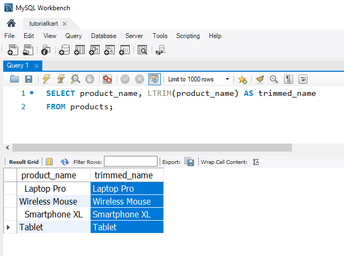Screen dimensions: 344x256
Task: Execute statement under cursor icon
Action: click(61, 79)
